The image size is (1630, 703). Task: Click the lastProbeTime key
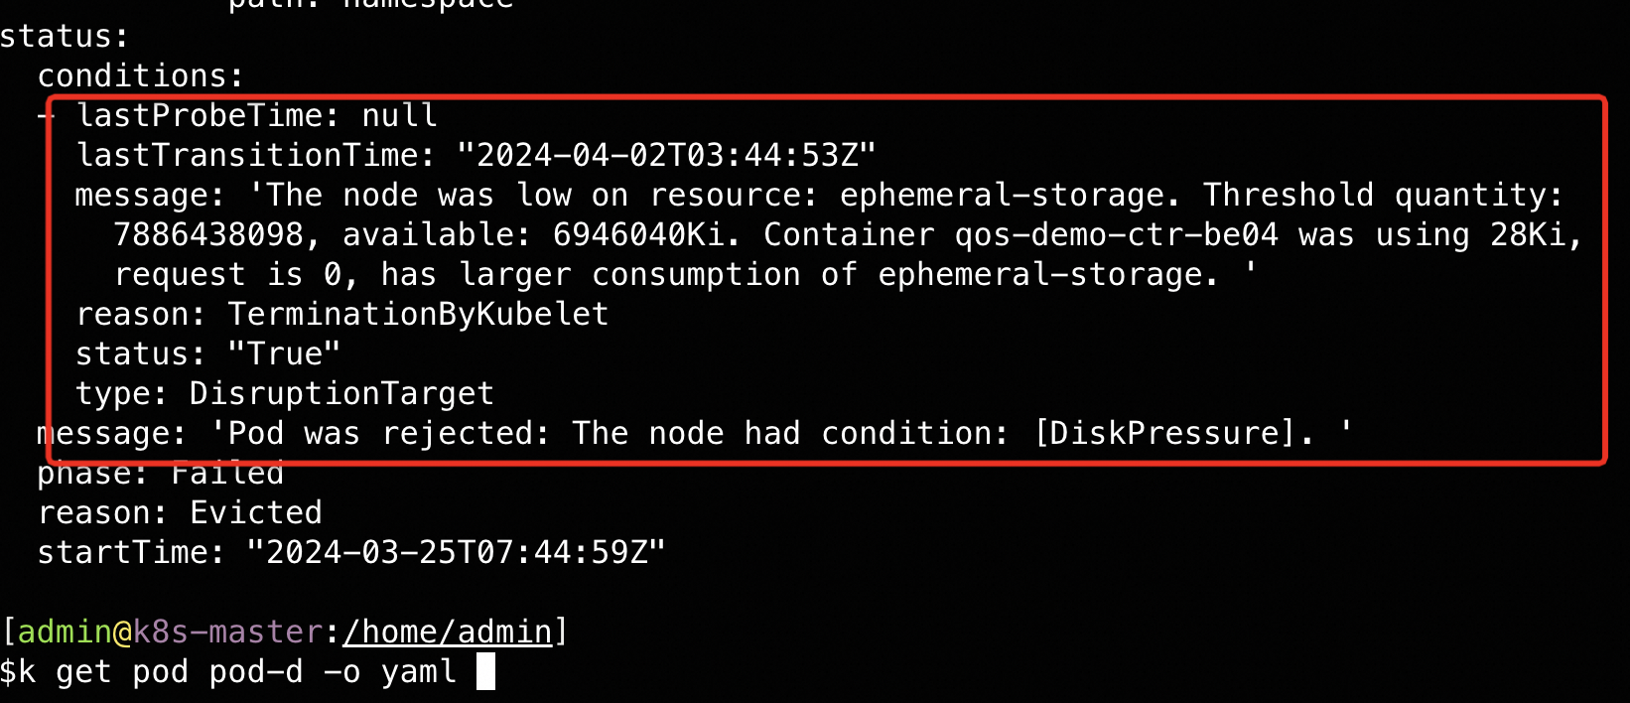(x=200, y=115)
